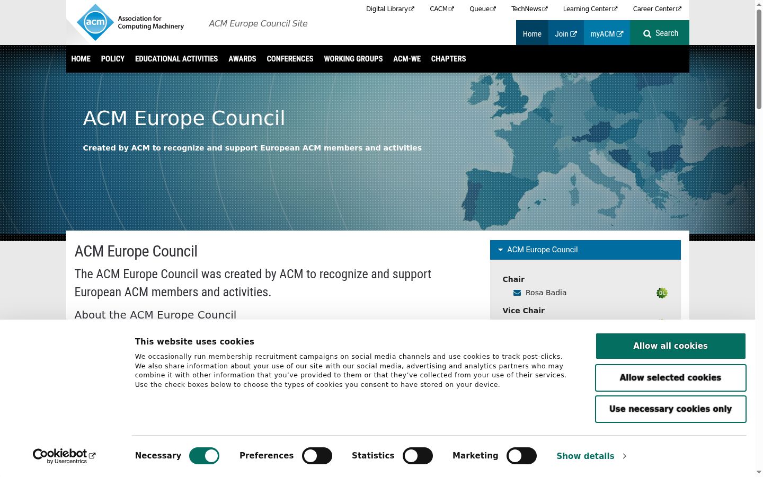Click external-link icon after Digital Library

coord(412,9)
